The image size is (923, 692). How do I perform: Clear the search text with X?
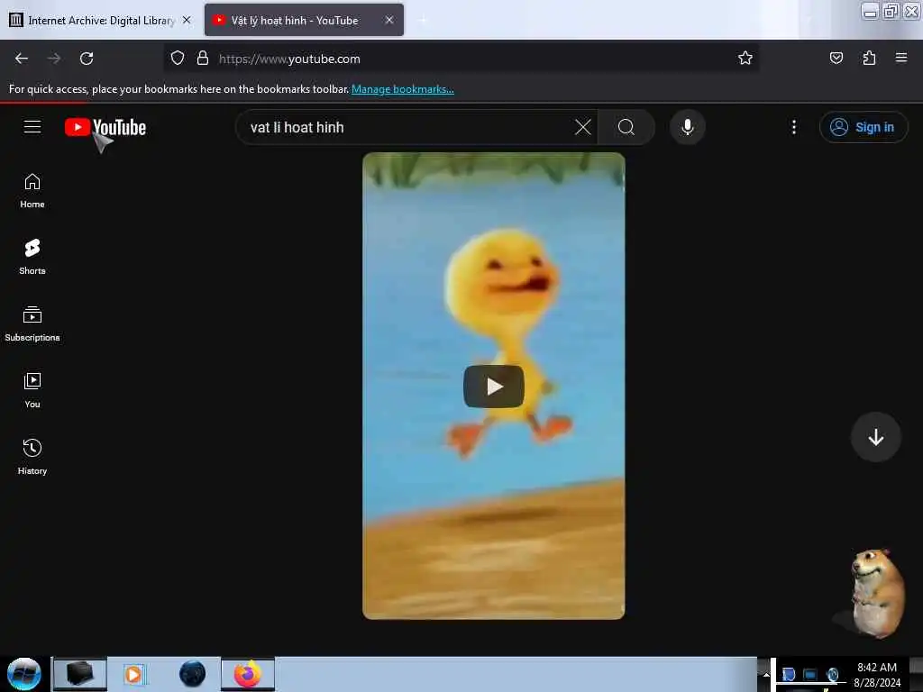point(583,127)
